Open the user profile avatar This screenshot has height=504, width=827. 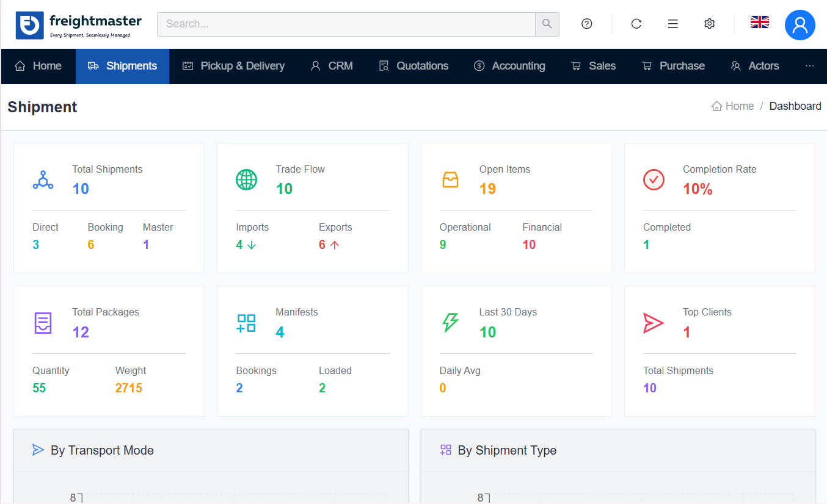tap(800, 25)
